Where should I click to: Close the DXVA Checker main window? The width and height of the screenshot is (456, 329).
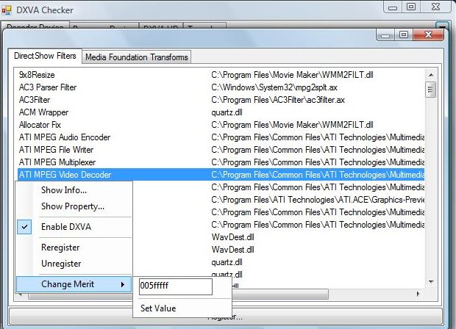(435, 7)
